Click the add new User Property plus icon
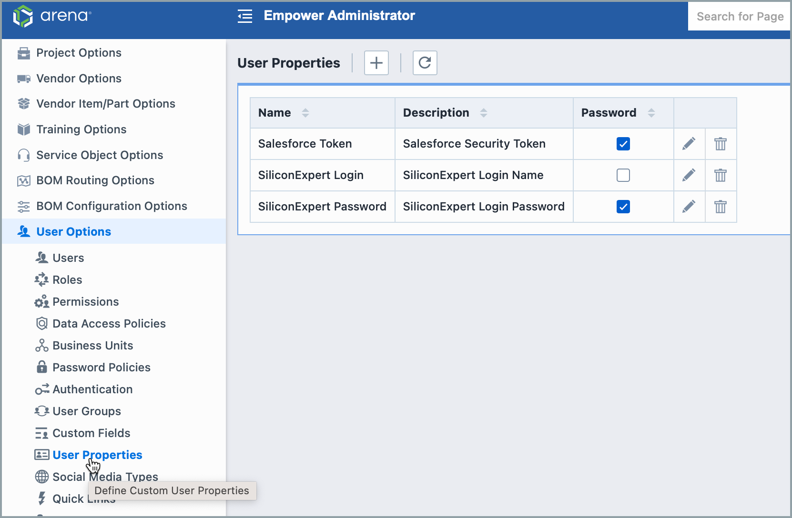Screen dimensions: 792x518 click(376, 63)
